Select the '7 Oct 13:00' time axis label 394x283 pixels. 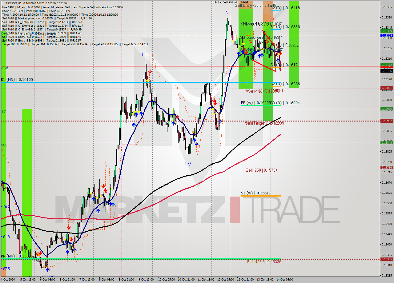(x=87, y=280)
